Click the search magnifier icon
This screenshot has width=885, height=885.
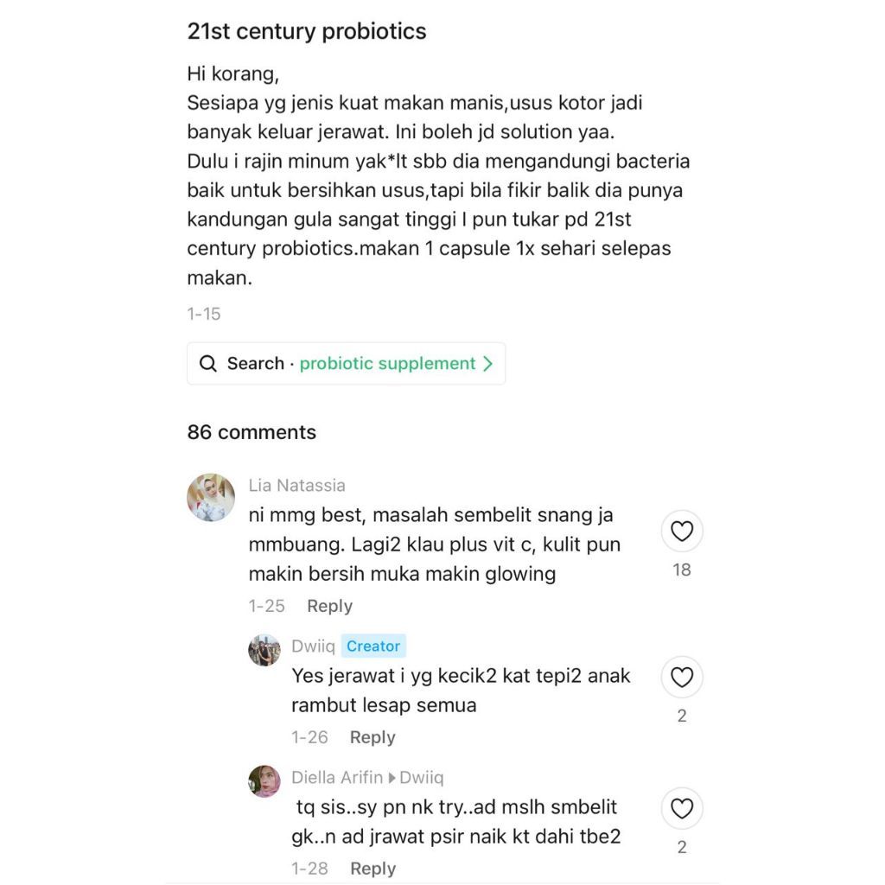point(207,364)
